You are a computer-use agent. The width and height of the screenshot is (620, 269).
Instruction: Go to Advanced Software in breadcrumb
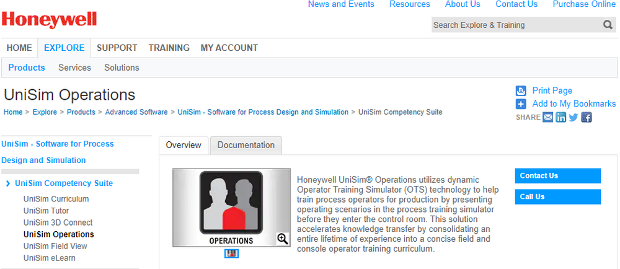pyautogui.click(x=136, y=112)
